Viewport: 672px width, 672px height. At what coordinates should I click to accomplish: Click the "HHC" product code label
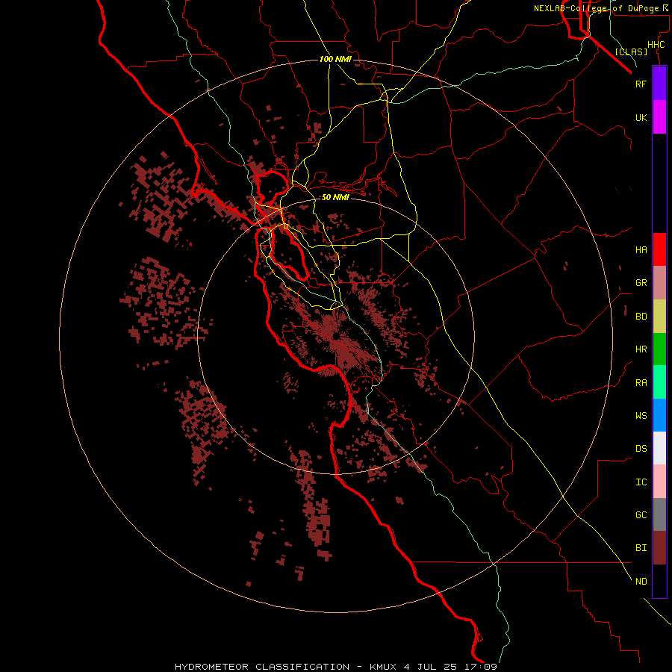click(x=656, y=45)
